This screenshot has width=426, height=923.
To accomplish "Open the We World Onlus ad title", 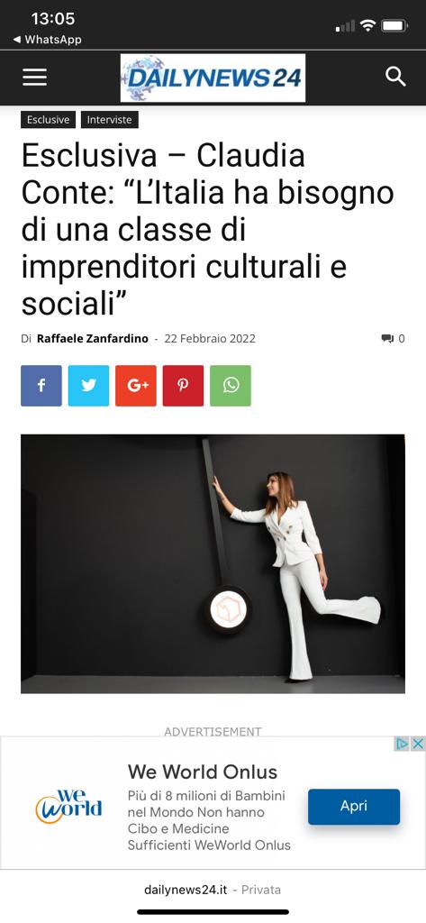I will click(203, 772).
